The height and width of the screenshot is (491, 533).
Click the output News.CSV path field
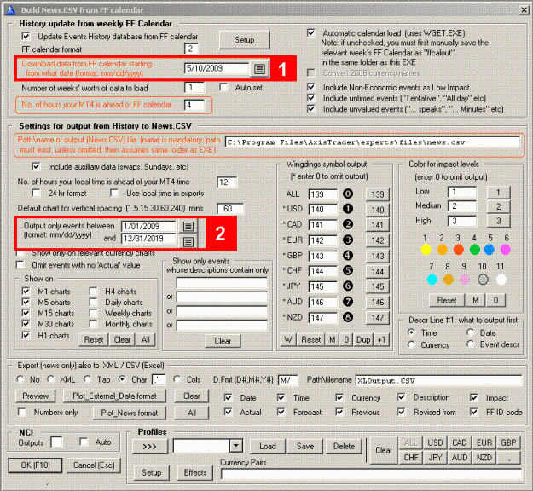click(372, 142)
